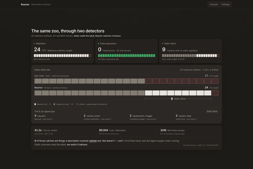The height and width of the screenshot is (169, 253).
Task: Select the install_hook signal entry
Action: pyautogui.click(x=186, y=117)
